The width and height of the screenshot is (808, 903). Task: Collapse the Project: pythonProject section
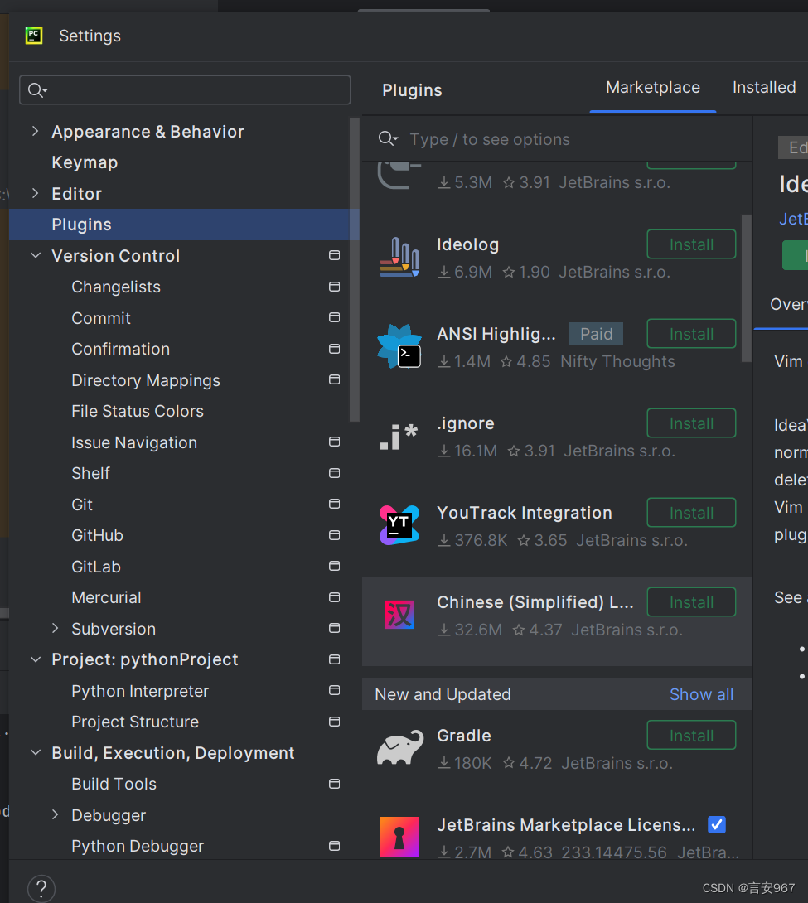(35, 659)
